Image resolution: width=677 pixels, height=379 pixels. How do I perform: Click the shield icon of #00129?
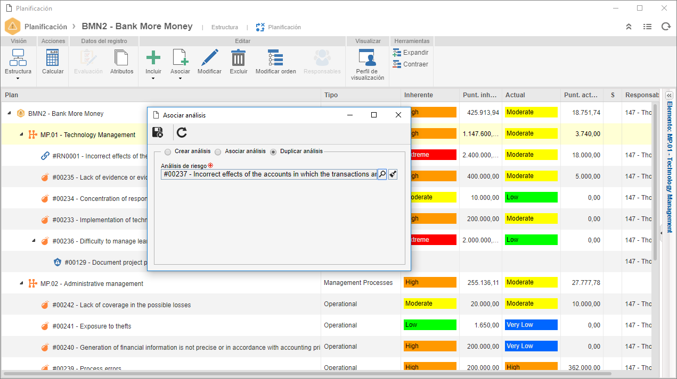pyautogui.click(x=58, y=262)
